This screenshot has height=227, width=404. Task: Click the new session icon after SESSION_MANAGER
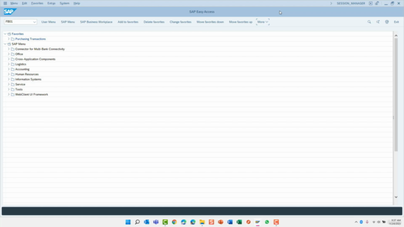pos(371,3)
